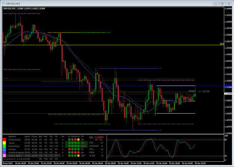Click the green up arrow in the M5 row

coord(63,143)
